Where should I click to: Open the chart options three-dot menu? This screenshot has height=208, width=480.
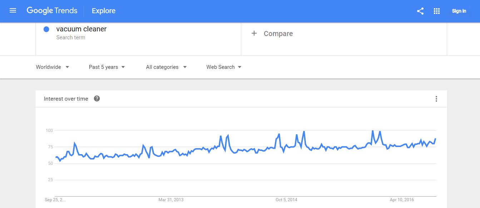pyautogui.click(x=436, y=99)
